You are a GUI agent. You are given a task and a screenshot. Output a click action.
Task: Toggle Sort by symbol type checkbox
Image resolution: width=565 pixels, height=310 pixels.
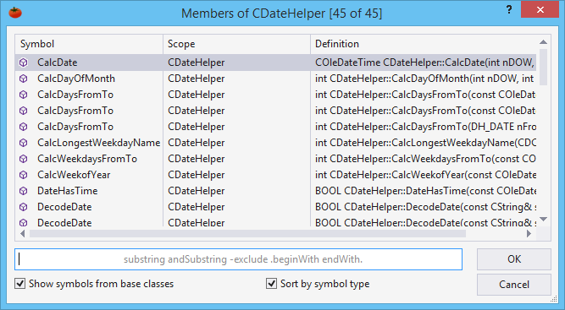click(271, 284)
